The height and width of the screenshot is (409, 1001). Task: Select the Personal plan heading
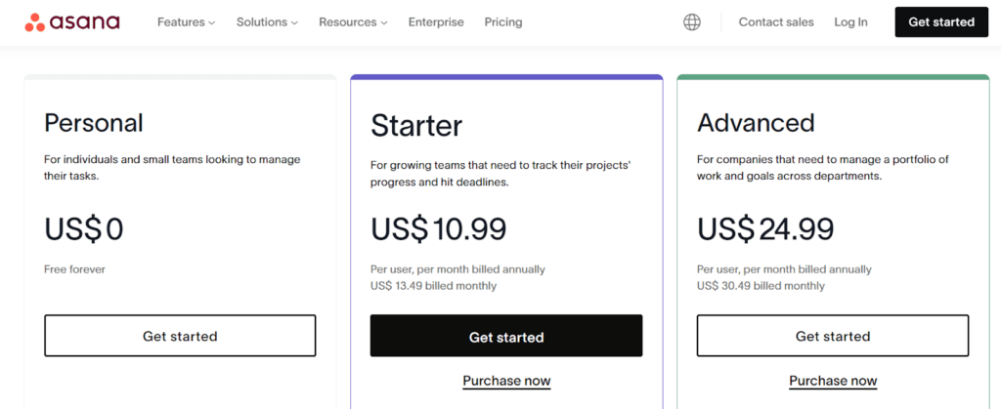[x=94, y=123]
